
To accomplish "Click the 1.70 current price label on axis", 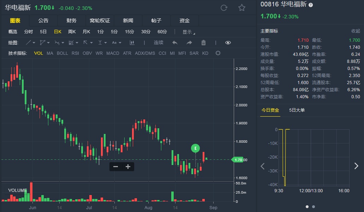I will (238, 160).
